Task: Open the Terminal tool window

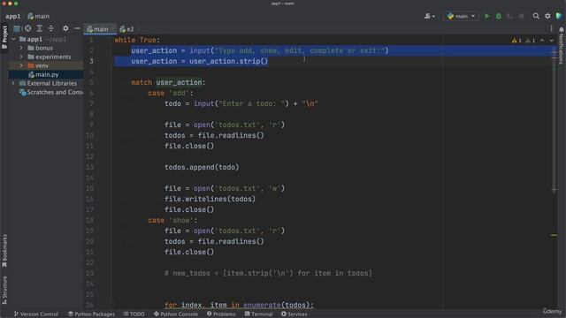Action: click(258, 314)
